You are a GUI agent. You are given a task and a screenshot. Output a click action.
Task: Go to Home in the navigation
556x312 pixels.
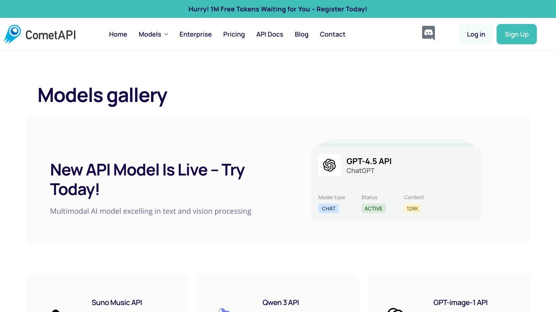coord(118,35)
